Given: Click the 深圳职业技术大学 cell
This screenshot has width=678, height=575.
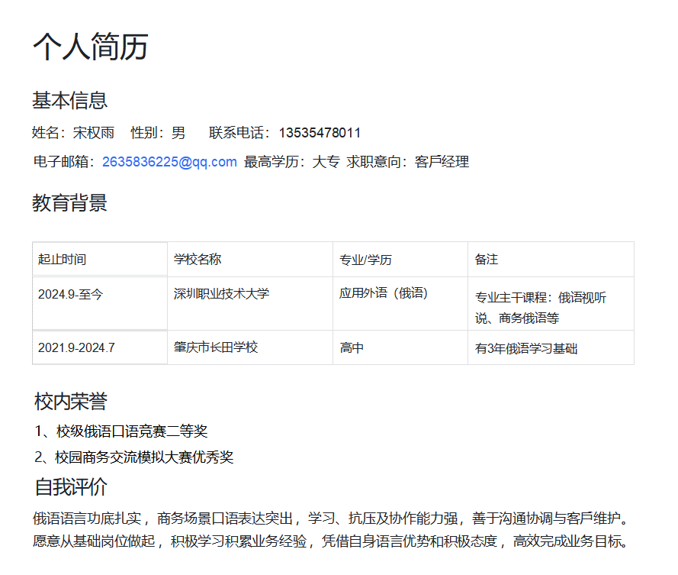Looking at the screenshot, I should click(x=250, y=303).
